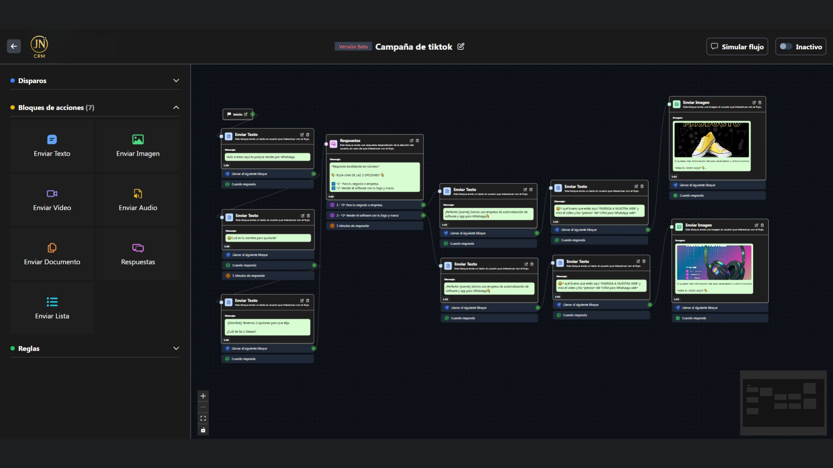Select the Enviar Documento action block
The height and width of the screenshot is (468, 833).
click(x=52, y=254)
